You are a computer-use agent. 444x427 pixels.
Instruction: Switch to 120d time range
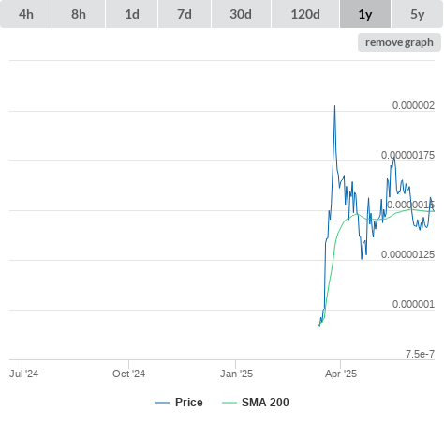[305, 14]
